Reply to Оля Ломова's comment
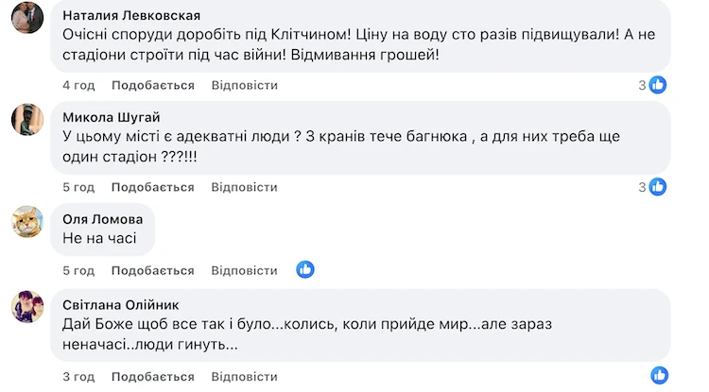 [244, 270]
